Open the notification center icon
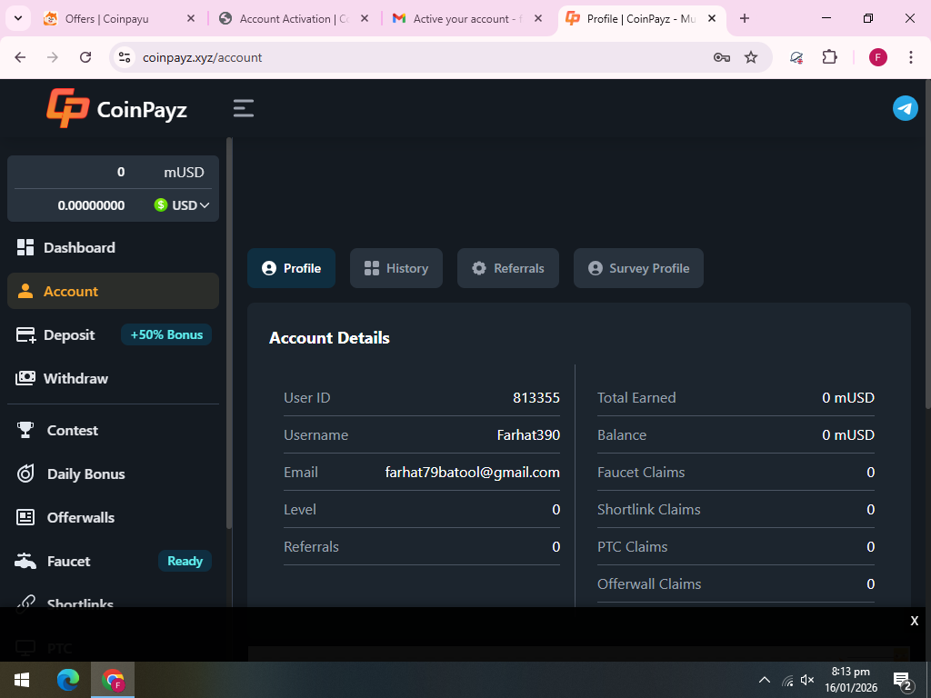Screen dimensions: 931x698 point(903,680)
